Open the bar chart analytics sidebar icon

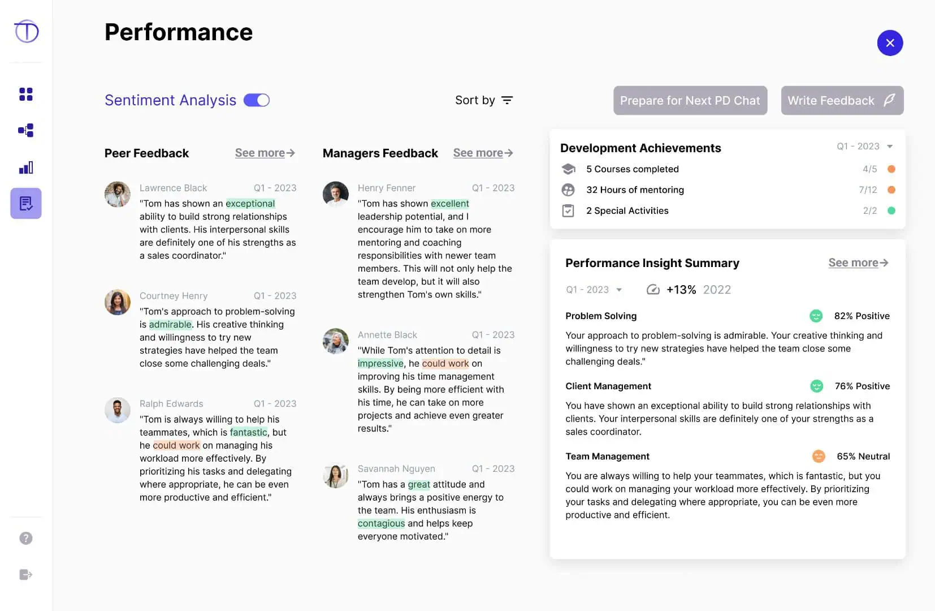pos(26,167)
